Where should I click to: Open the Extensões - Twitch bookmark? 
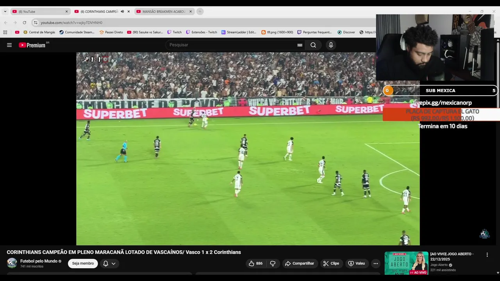pyautogui.click(x=201, y=32)
